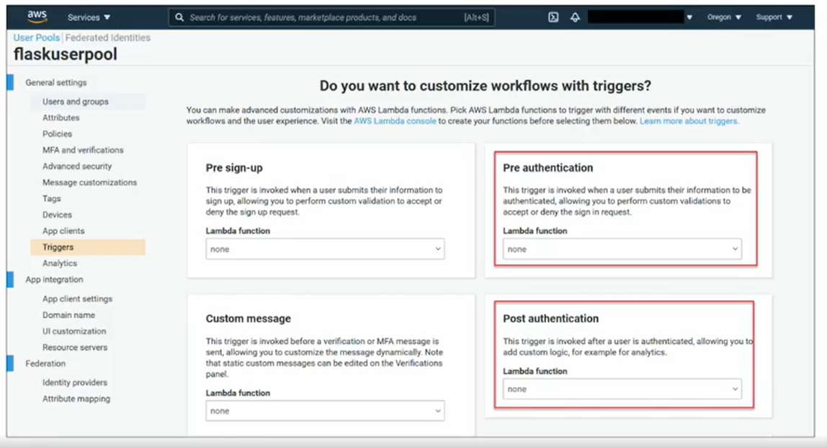Open Learn more about triggers link
The image size is (827, 447).
689,121
